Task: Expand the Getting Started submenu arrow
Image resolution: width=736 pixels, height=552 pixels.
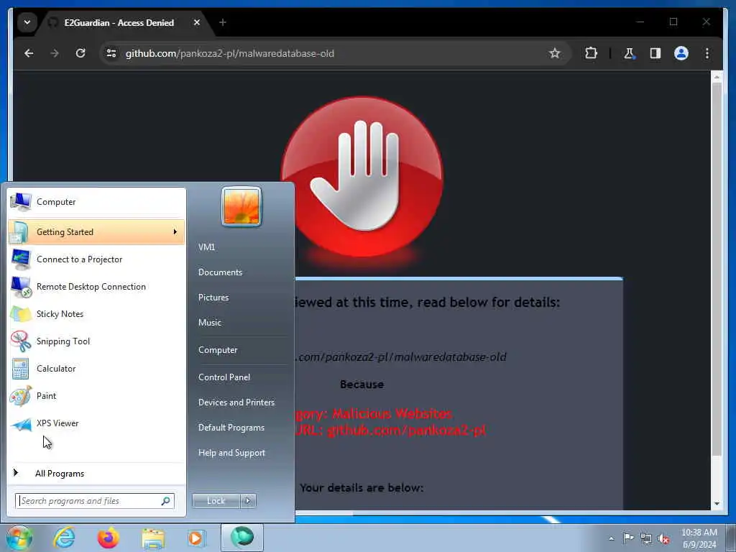Action: pyautogui.click(x=175, y=232)
